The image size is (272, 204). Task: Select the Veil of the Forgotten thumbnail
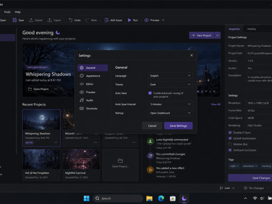coord(41,159)
